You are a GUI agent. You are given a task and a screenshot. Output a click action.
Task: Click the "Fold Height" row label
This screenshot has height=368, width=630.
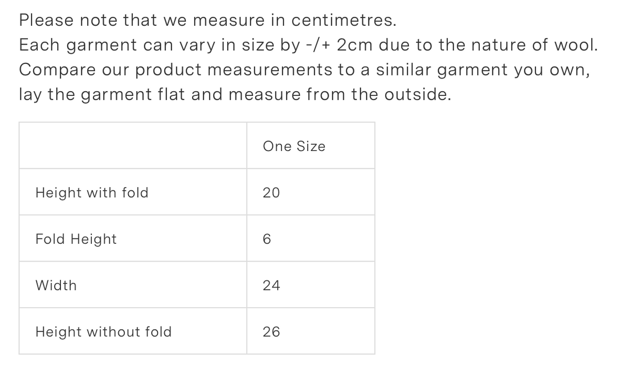[x=76, y=239]
